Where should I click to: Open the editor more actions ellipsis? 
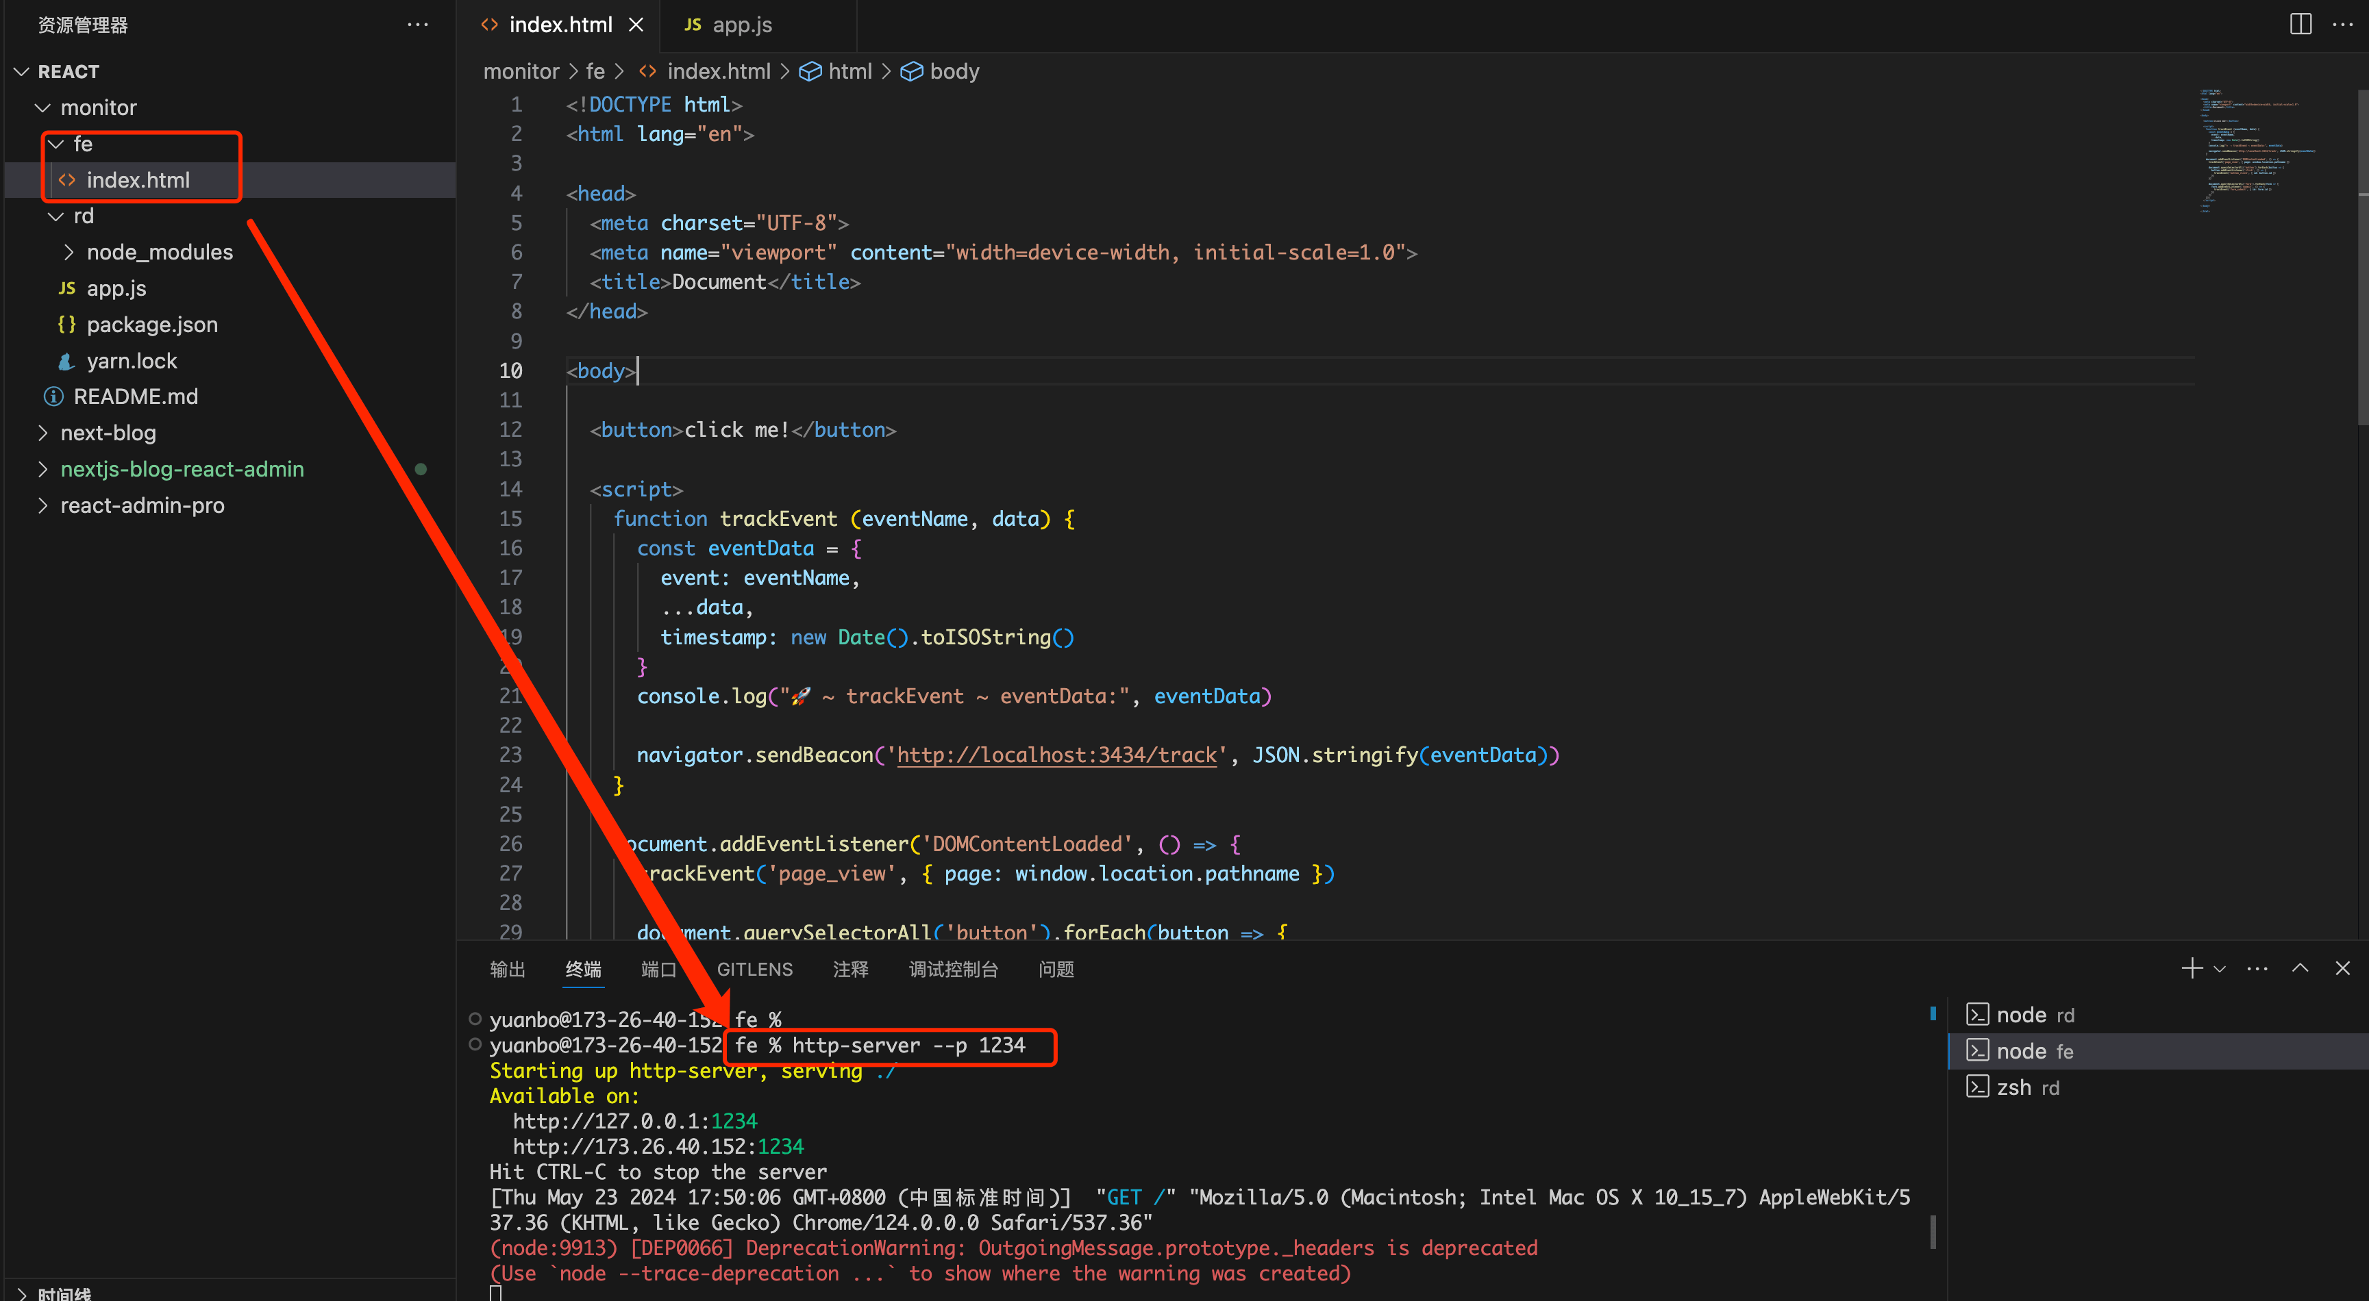(x=2342, y=25)
